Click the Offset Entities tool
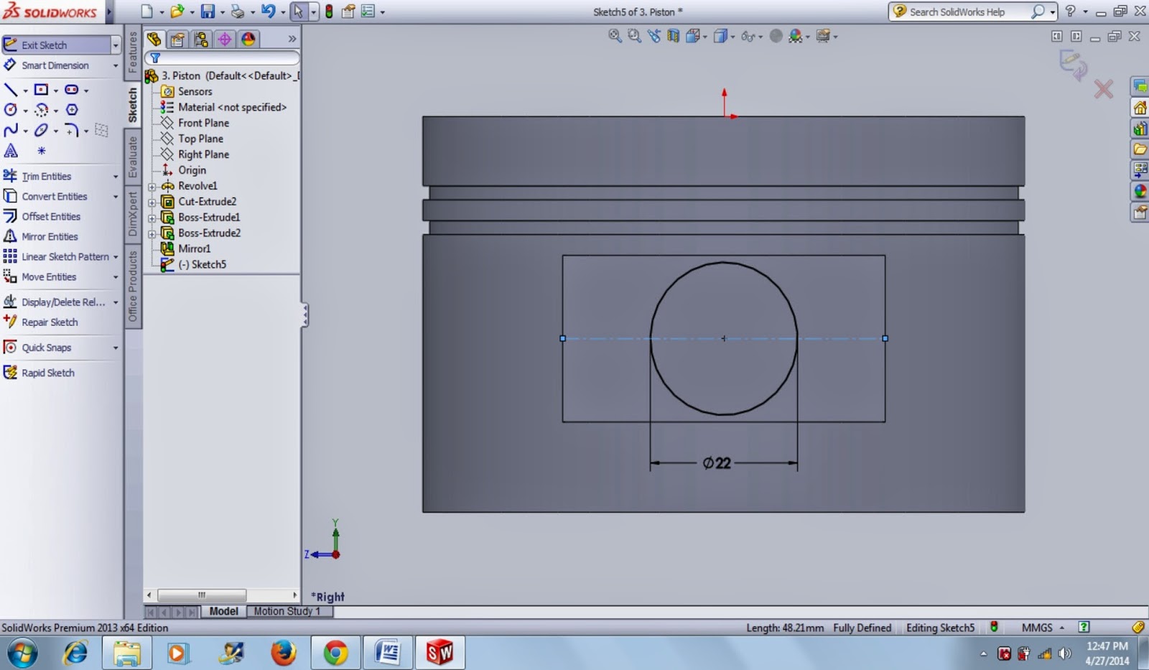The image size is (1149, 670). click(x=50, y=216)
